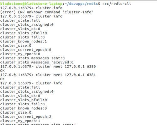Screen dimensions: 157x125
Task: Click the cluster_stats_messages_sent:0 line
Action: (x=32, y=58)
